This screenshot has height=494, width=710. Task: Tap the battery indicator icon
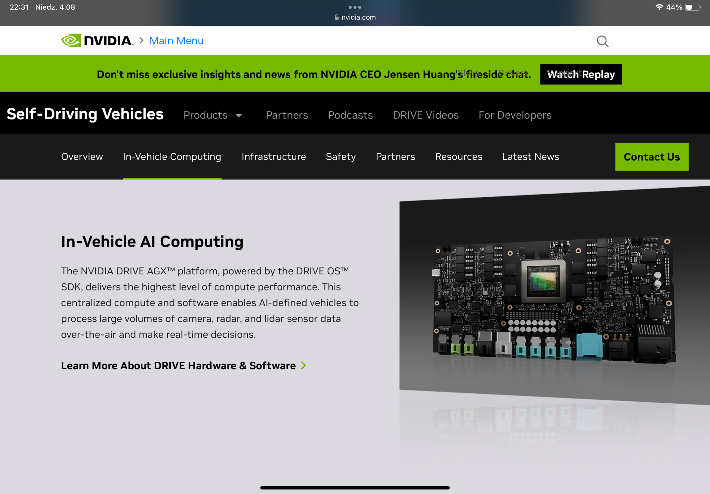693,7
